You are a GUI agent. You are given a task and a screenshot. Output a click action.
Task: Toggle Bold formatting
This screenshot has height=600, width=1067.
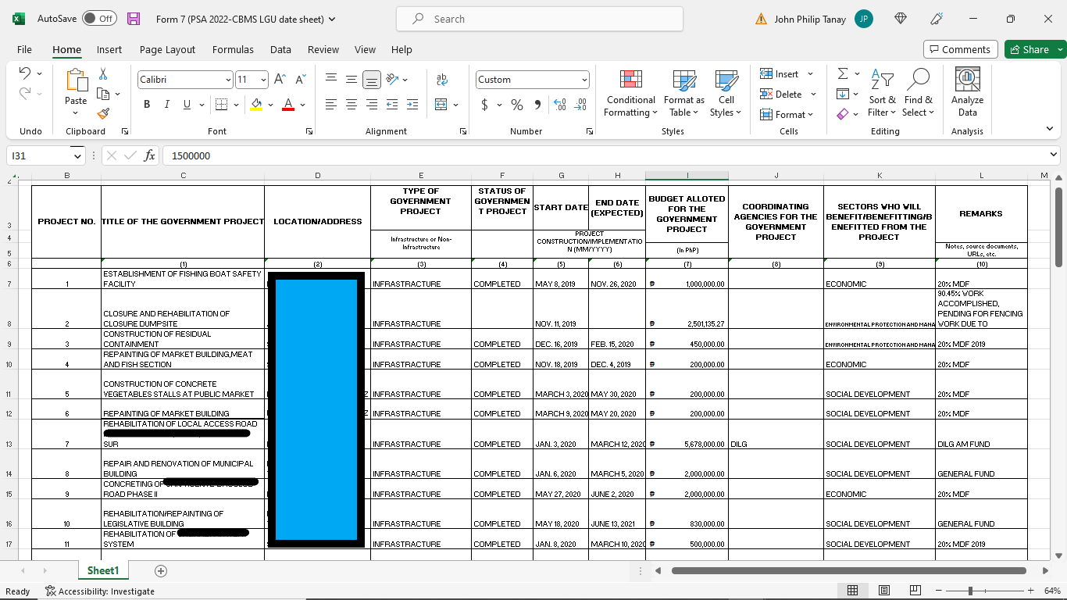tap(147, 105)
